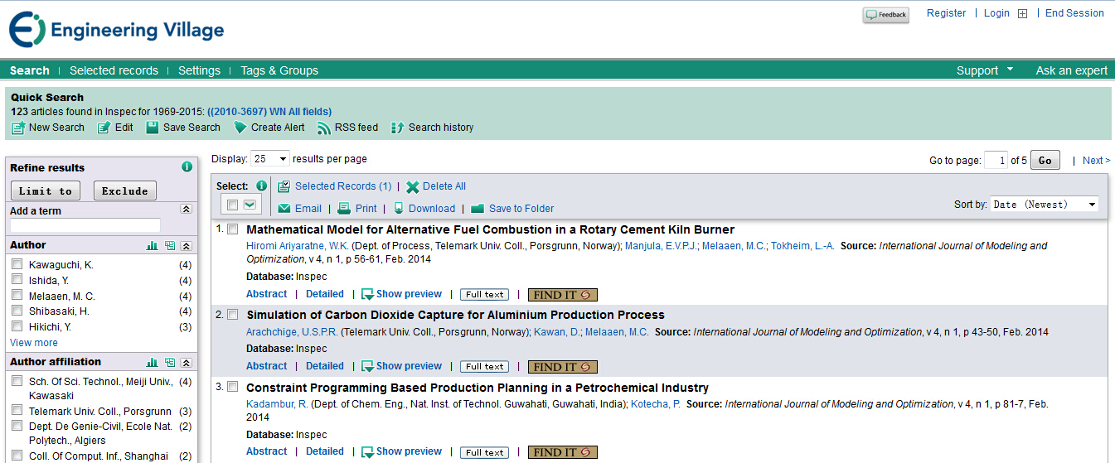Open the Settings tab

199,70
